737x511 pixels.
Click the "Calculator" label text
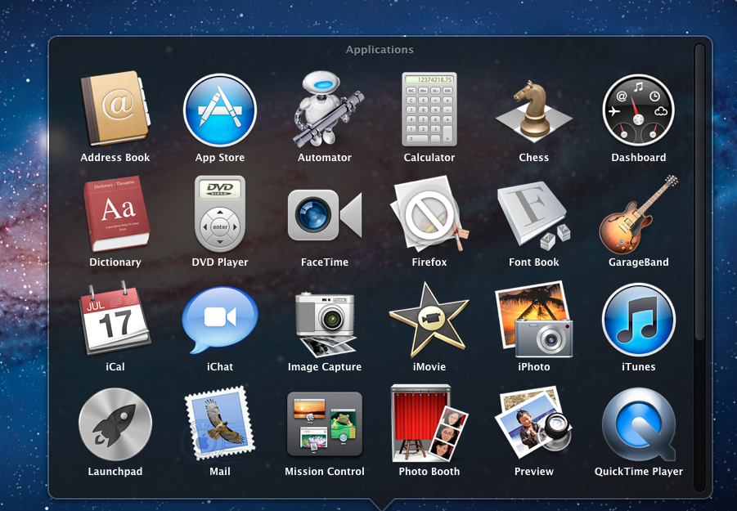429,157
